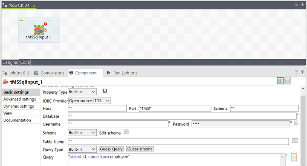Click into the Schema text field beside Port
Viewport: 307px width, 166px height.
(x=264, y=108)
